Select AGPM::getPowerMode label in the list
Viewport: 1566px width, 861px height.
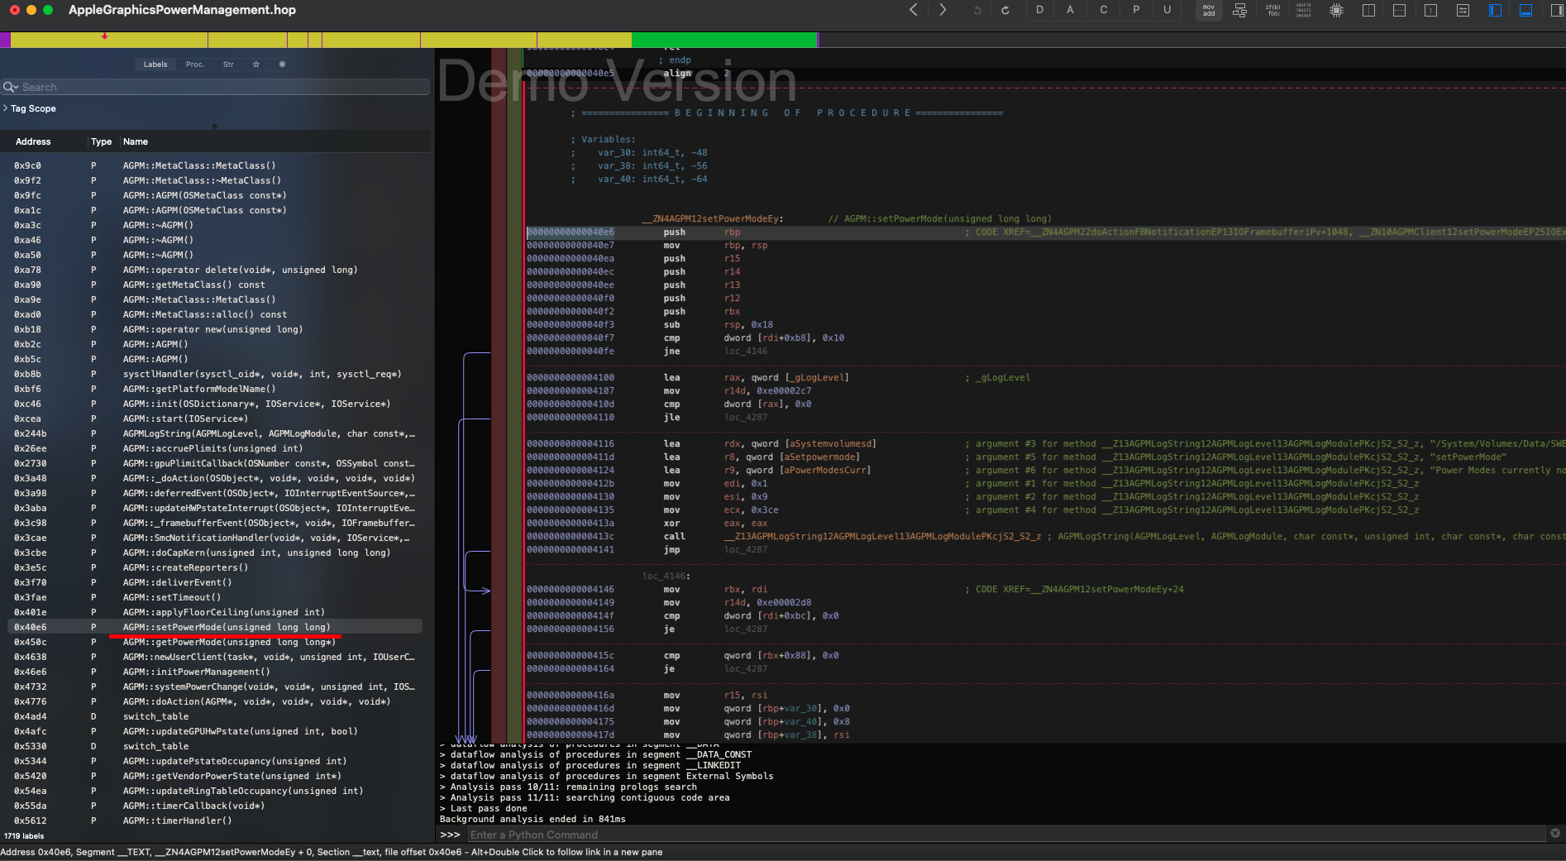coord(229,643)
